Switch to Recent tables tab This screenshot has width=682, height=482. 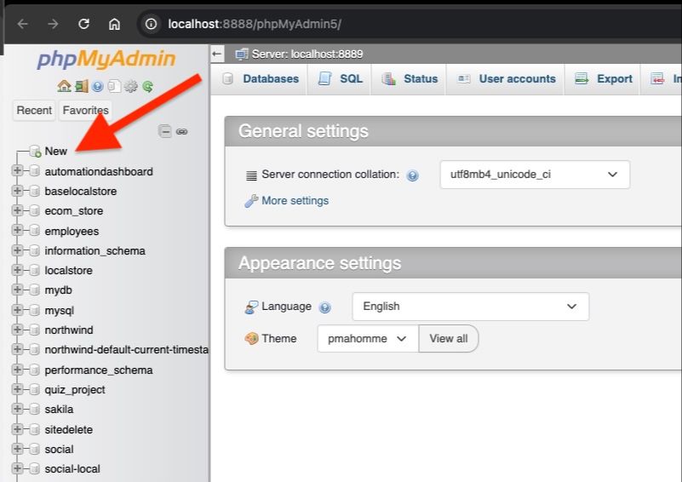[34, 111]
